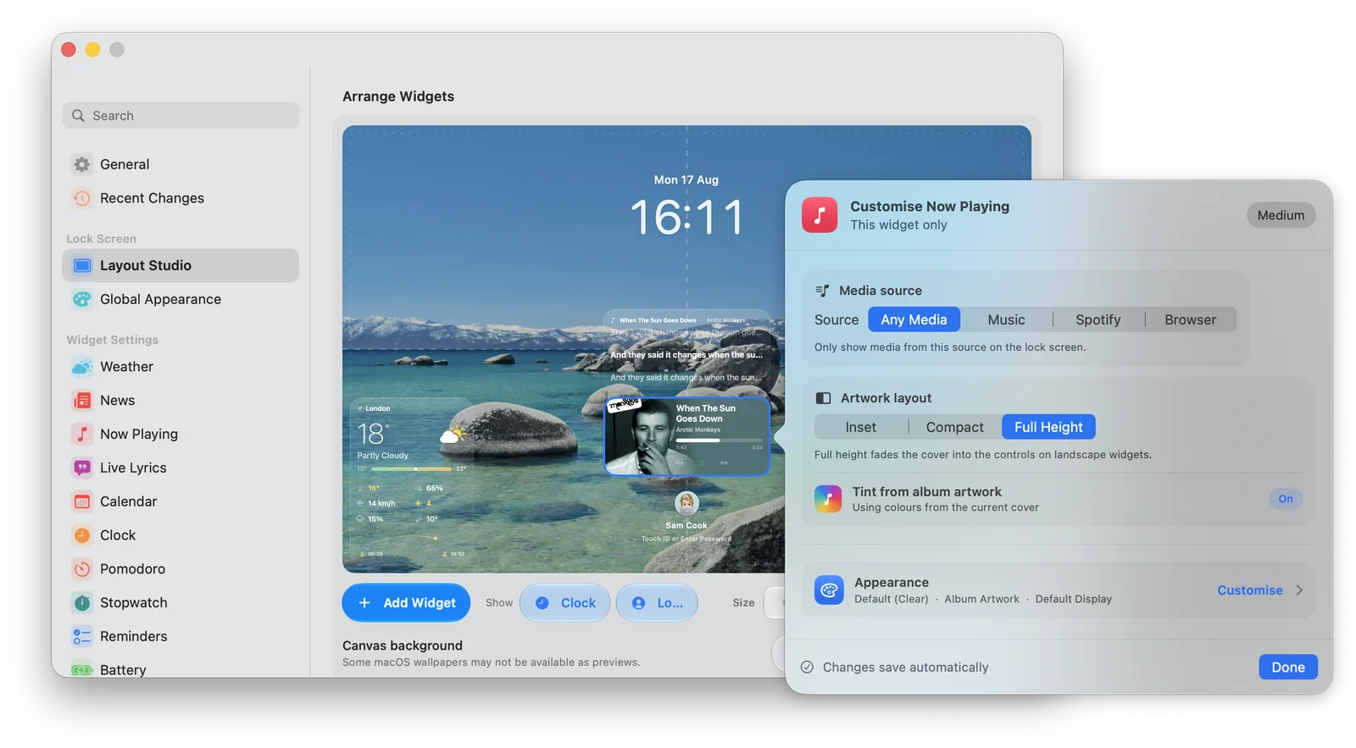Screen dimensions: 1356x748
Task: Click the General gear icon in sidebar
Action: pyautogui.click(x=81, y=164)
